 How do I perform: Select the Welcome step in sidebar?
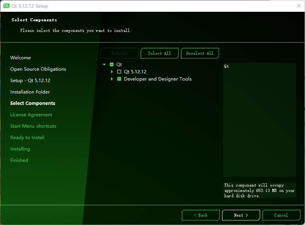coord(20,57)
